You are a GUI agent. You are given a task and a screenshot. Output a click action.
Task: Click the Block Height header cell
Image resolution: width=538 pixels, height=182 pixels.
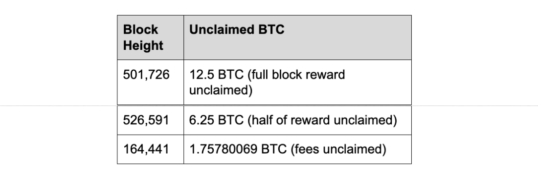pos(150,38)
